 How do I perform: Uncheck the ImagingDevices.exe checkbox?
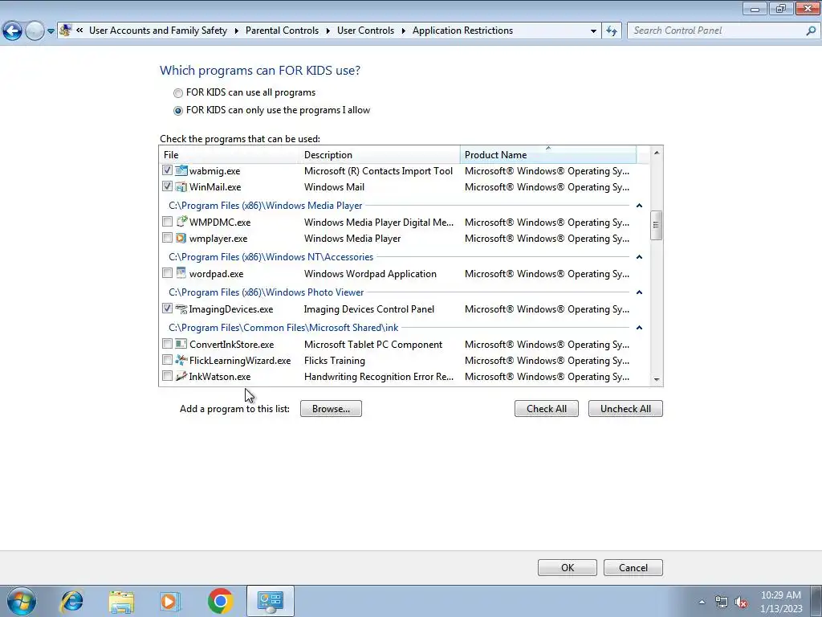coord(167,308)
